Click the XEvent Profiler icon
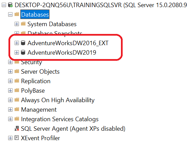The image size is (187, 148). tap(17, 138)
